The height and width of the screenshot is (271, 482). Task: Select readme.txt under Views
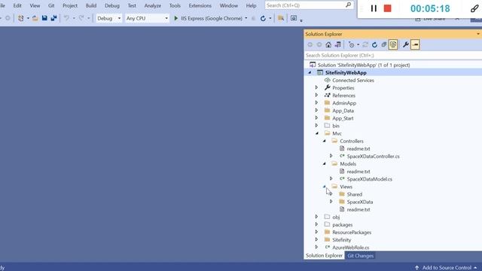point(358,209)
